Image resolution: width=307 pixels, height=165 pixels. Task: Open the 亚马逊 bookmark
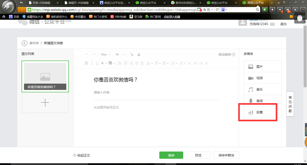(136, 17)
